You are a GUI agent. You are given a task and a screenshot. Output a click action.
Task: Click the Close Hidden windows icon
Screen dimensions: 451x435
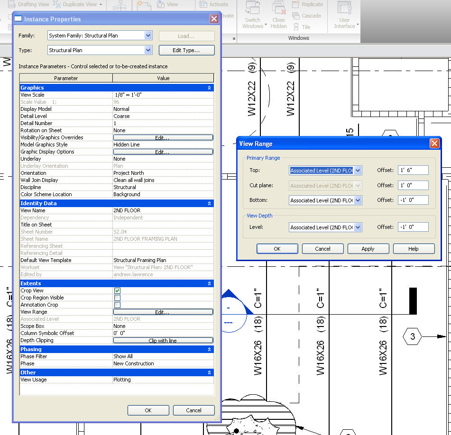[278, 9]
